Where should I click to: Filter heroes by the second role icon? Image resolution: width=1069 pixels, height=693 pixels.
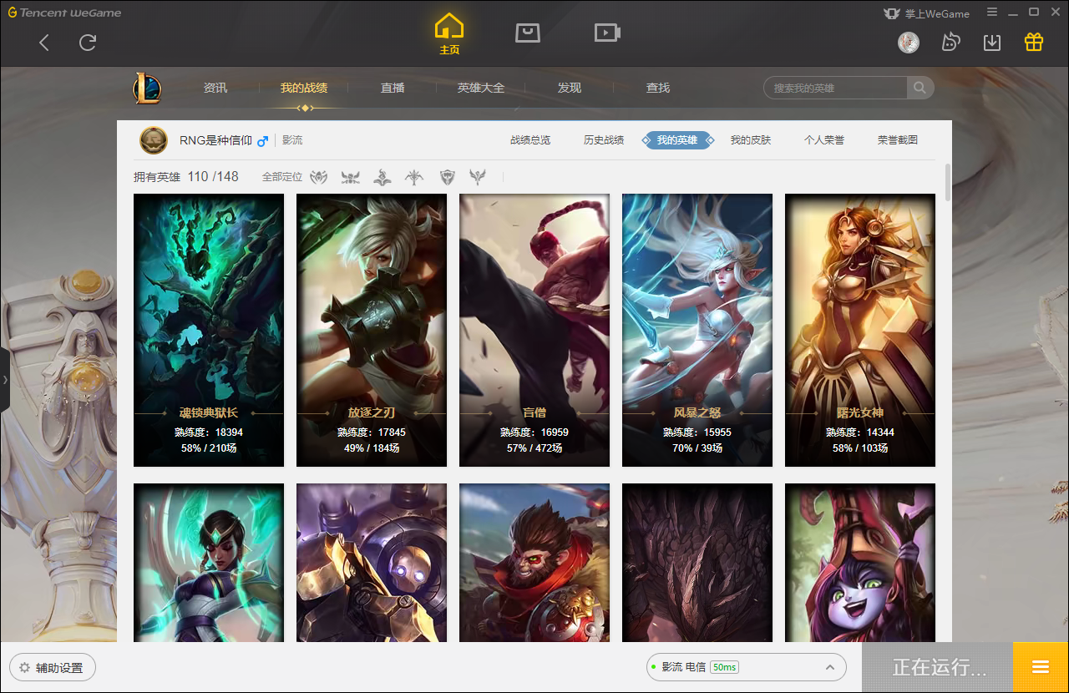(350, 177)
